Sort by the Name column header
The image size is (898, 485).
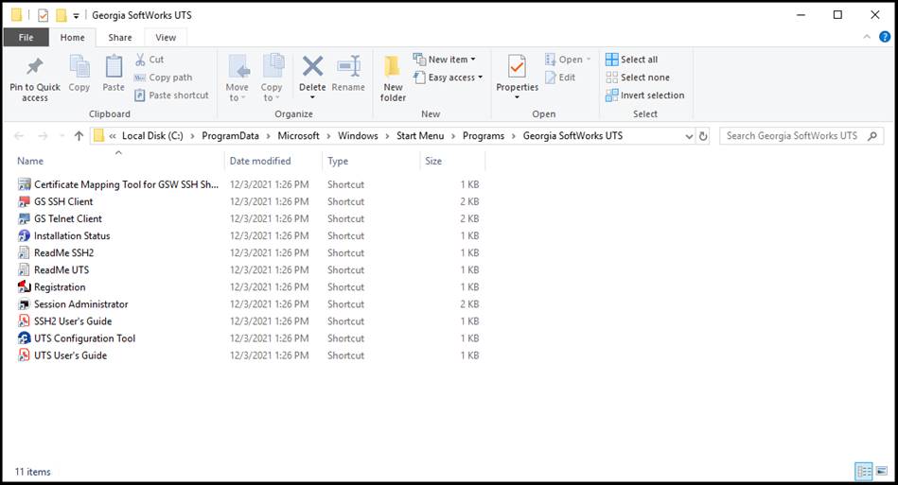[118, 161]
